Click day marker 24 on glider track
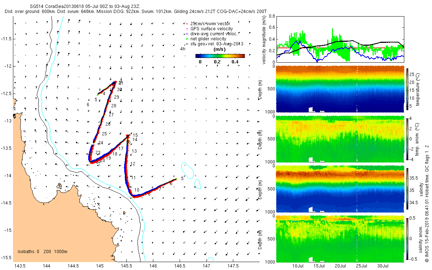432x270 pixels. [101, 143]
